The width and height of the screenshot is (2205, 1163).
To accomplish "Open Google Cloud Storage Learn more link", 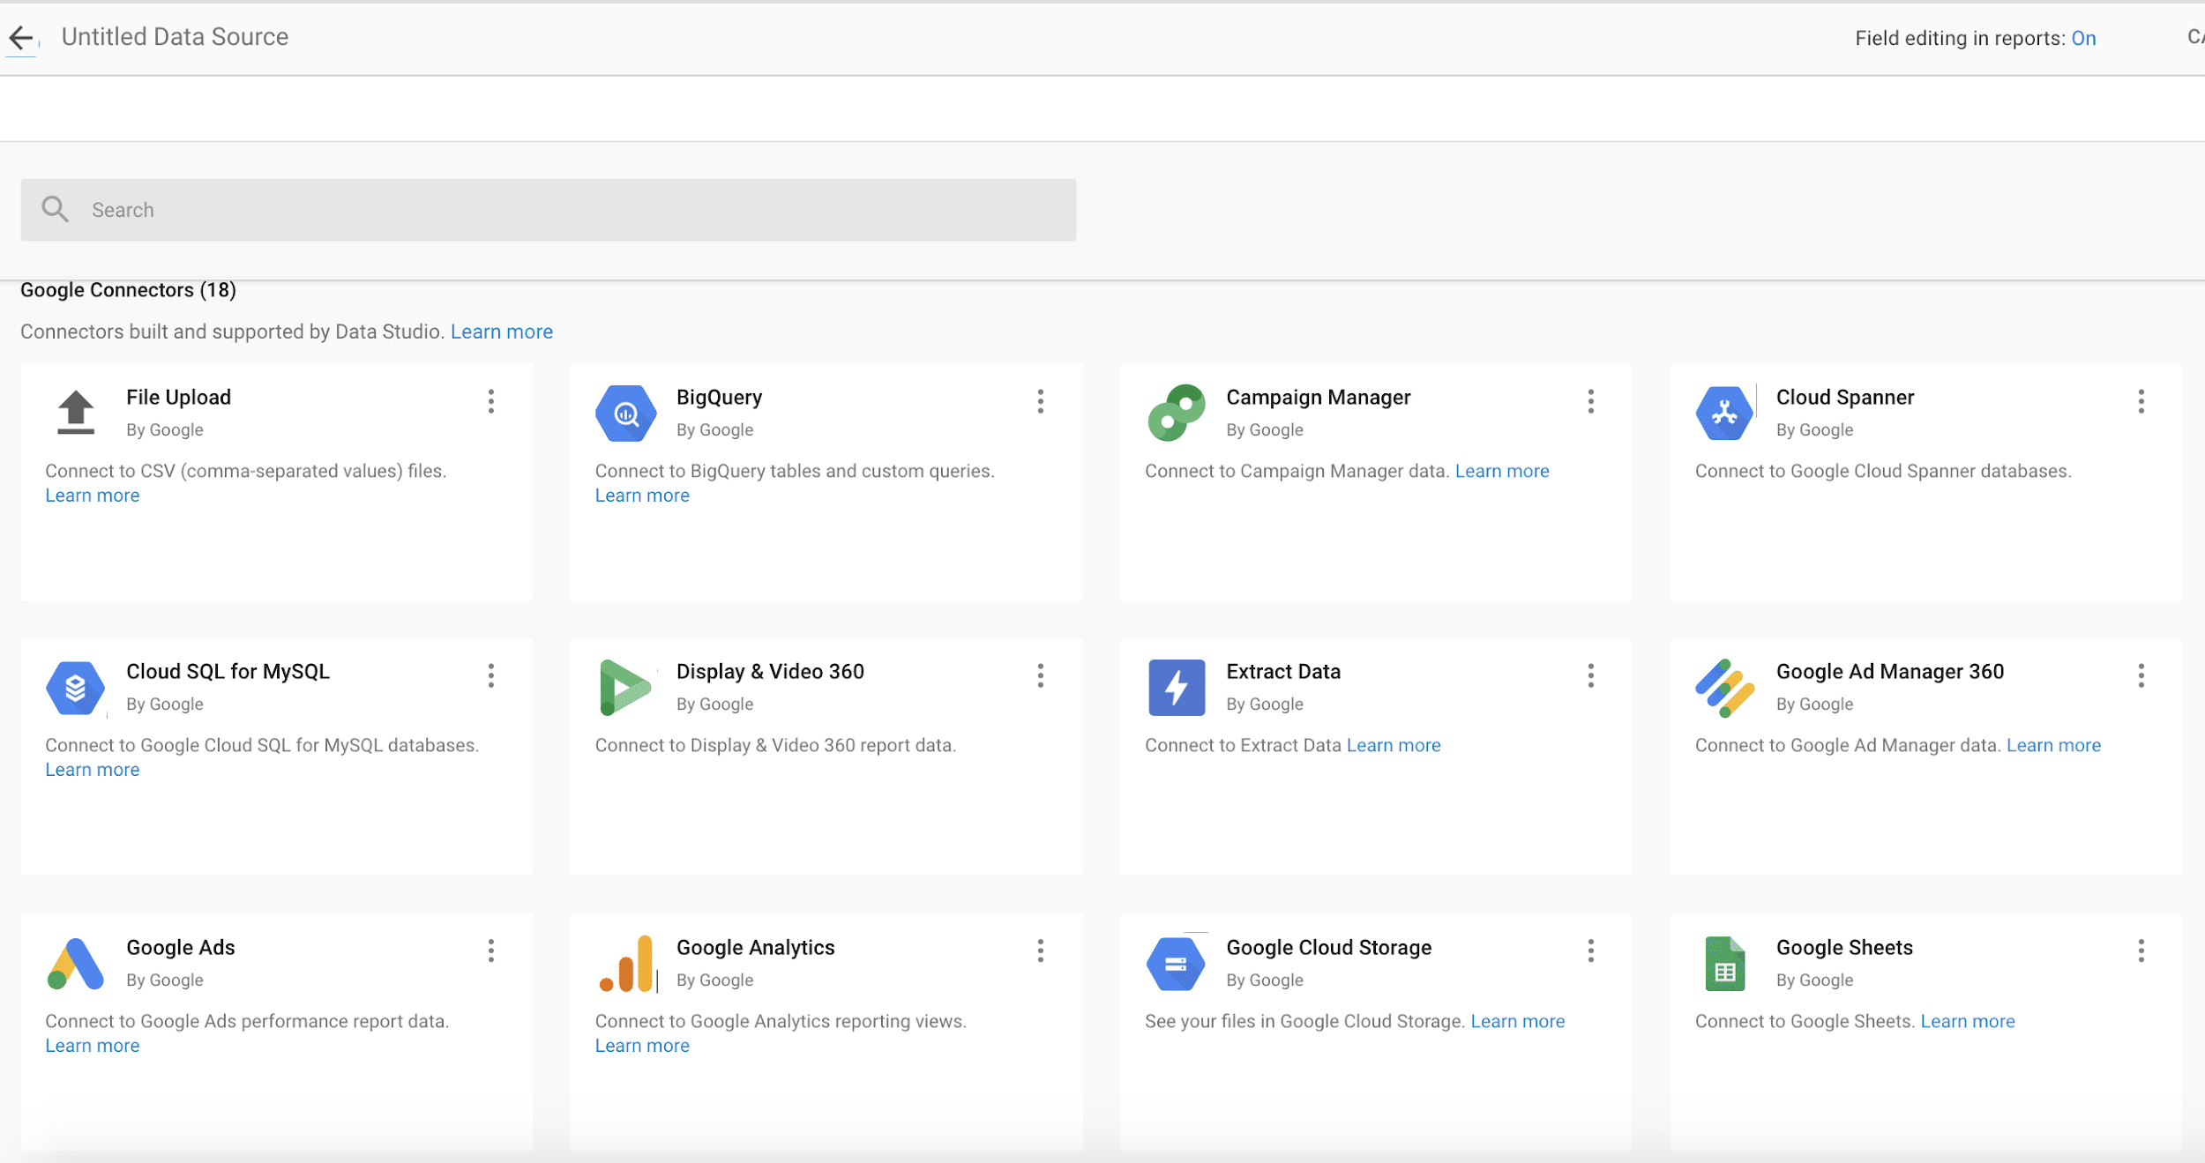I will point(1518,1021).
